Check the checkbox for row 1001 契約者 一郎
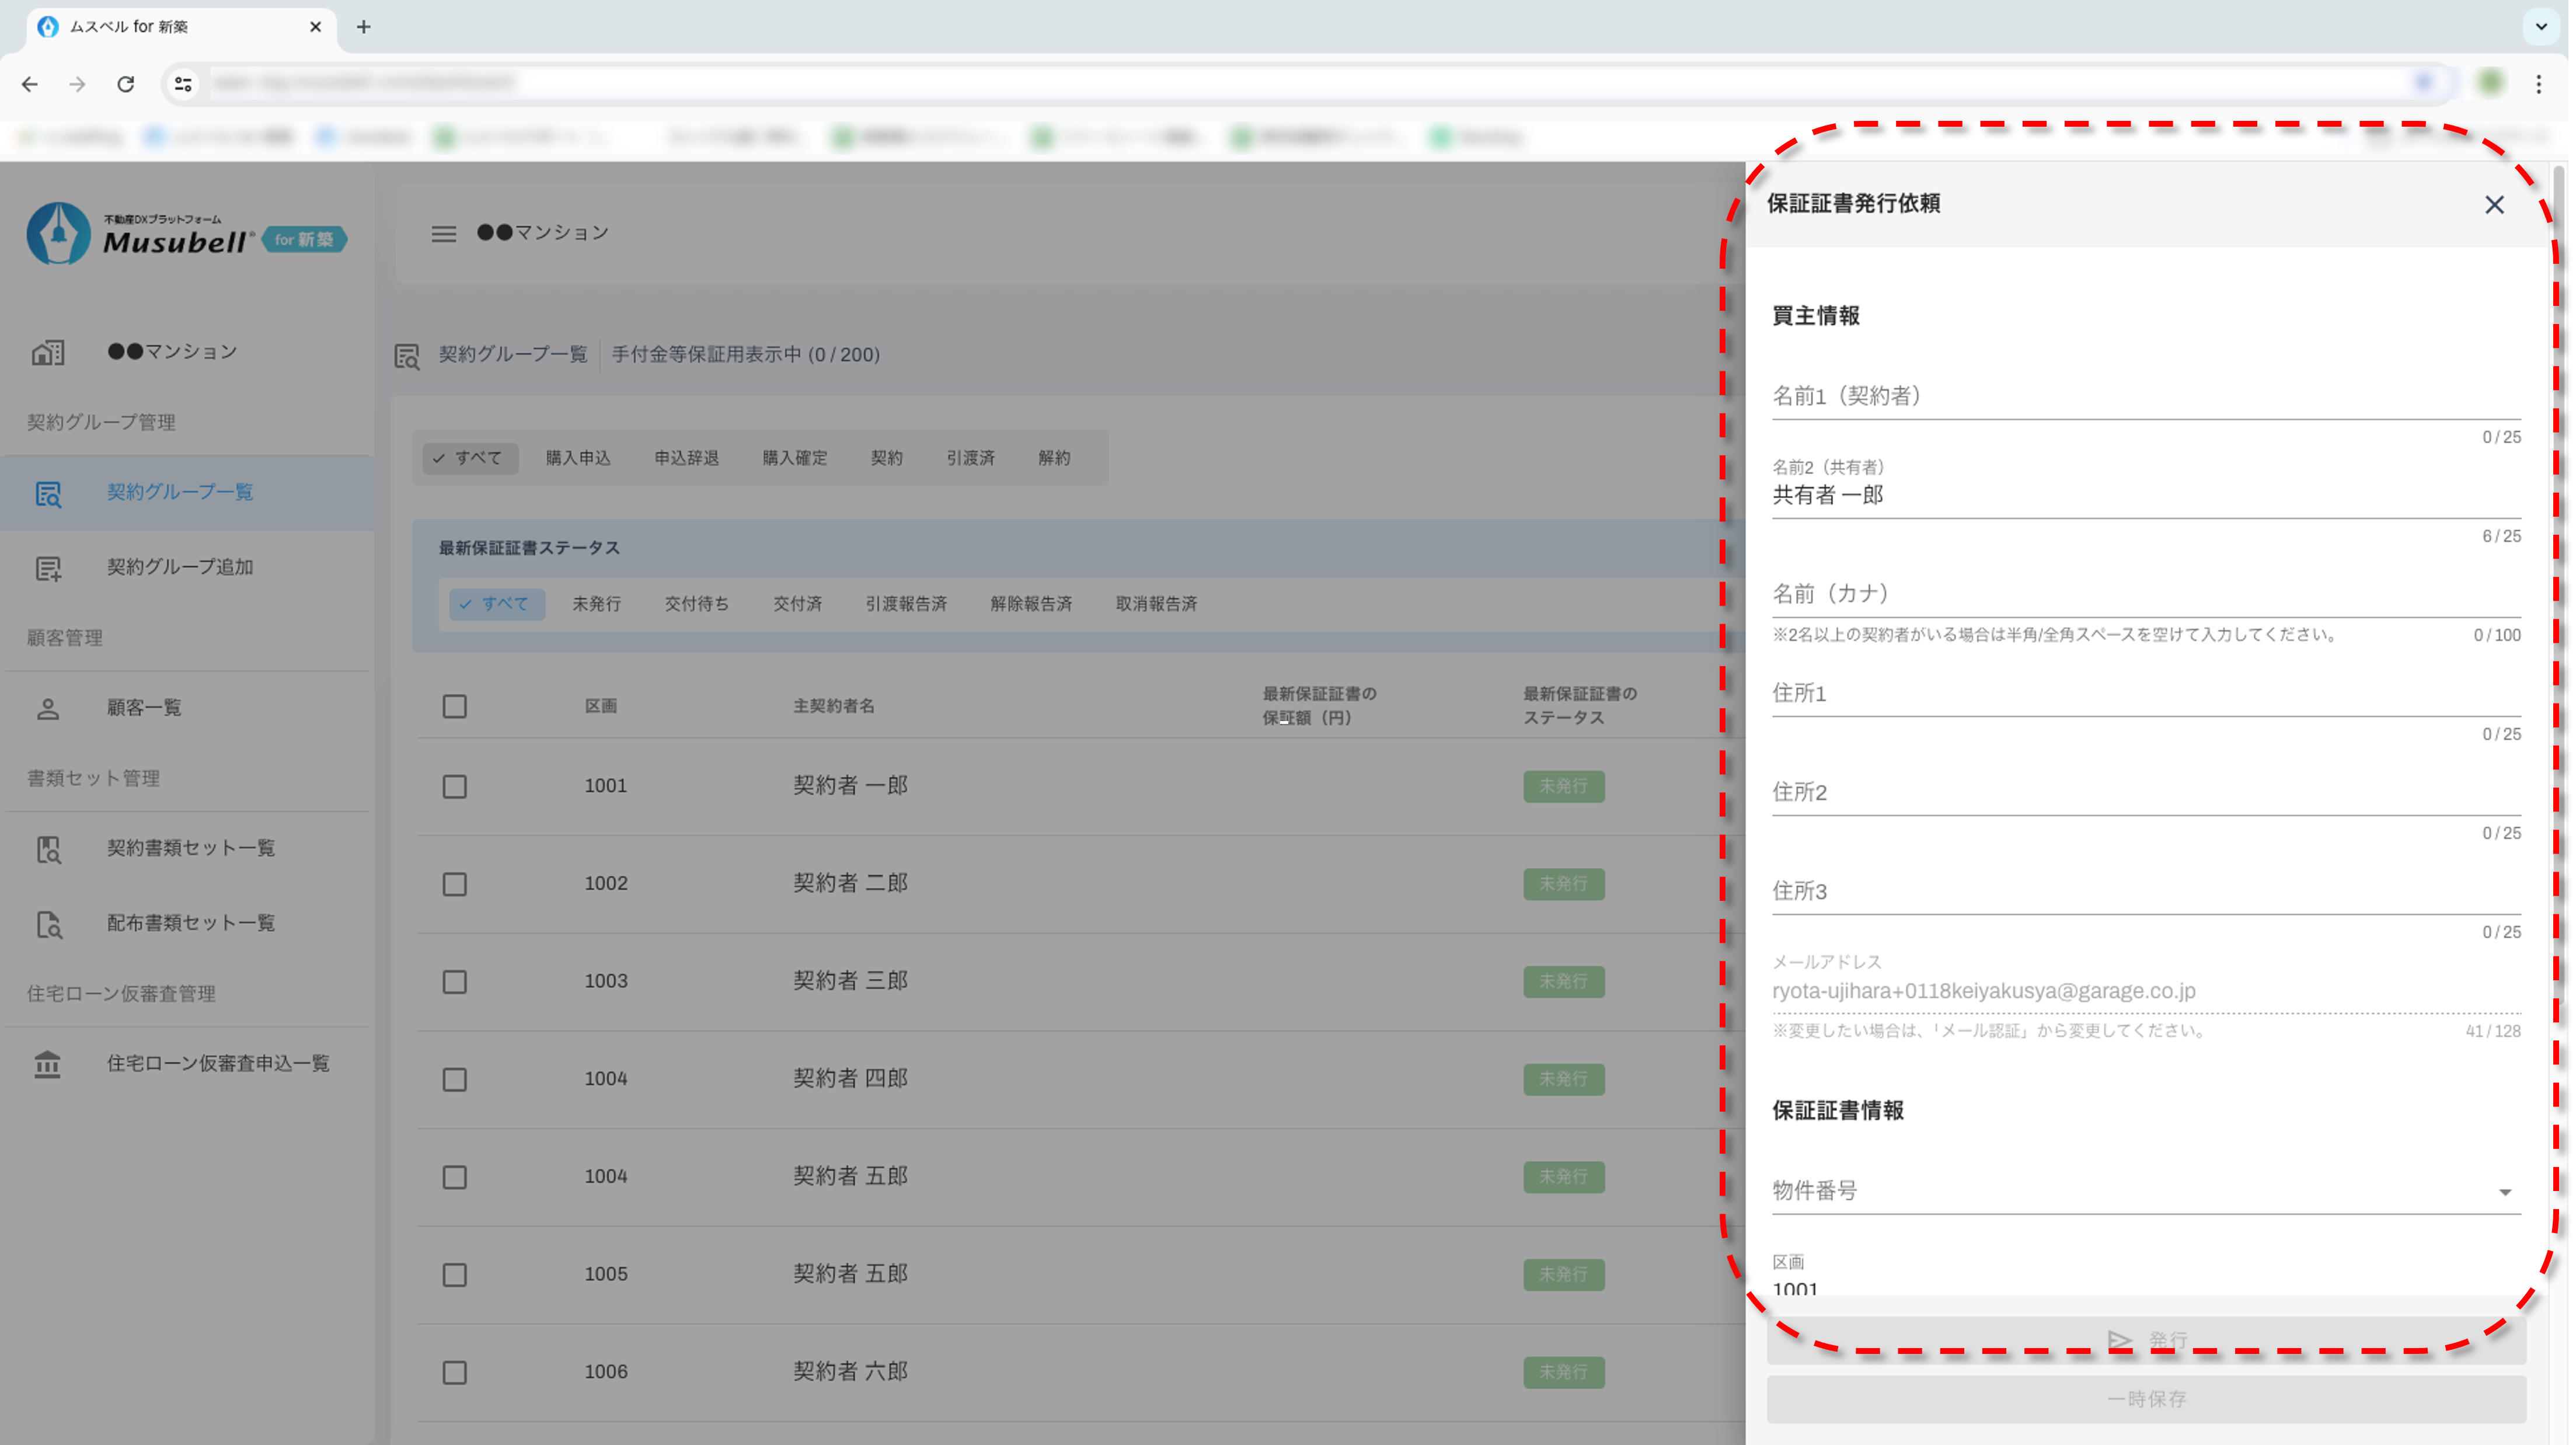This screenshot has width=2576, height=1445. (x=454, y=786)
